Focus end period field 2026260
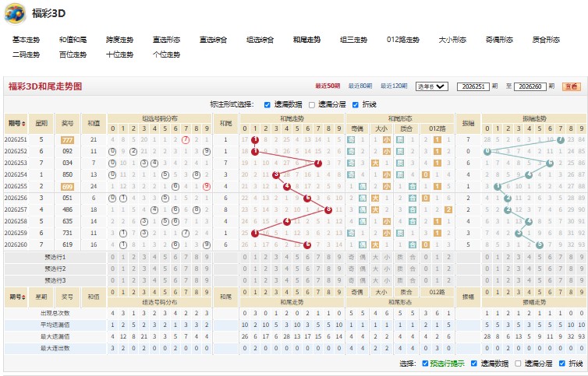This screenshot has width=588, height=376. [530, 86]
